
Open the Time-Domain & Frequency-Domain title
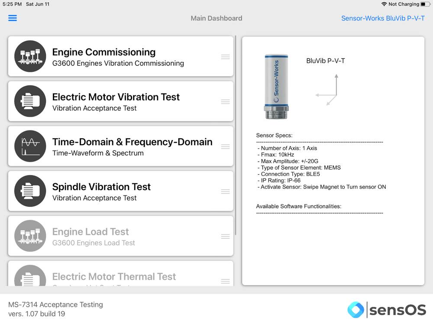pyautogui.click(x=132, y=142)
